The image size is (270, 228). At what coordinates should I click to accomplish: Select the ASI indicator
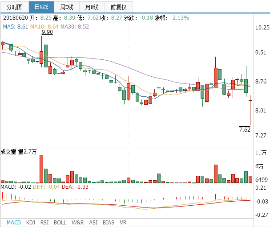93,223
